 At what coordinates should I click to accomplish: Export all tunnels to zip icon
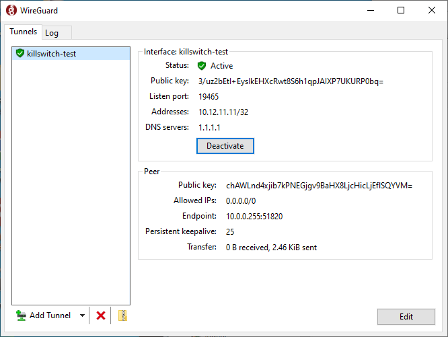click(122, 315)
